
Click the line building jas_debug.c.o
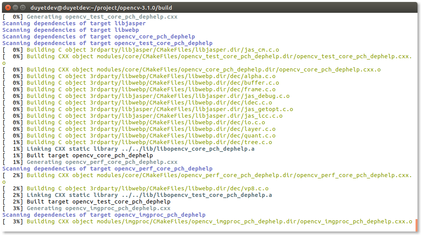(x=146, y=96)
